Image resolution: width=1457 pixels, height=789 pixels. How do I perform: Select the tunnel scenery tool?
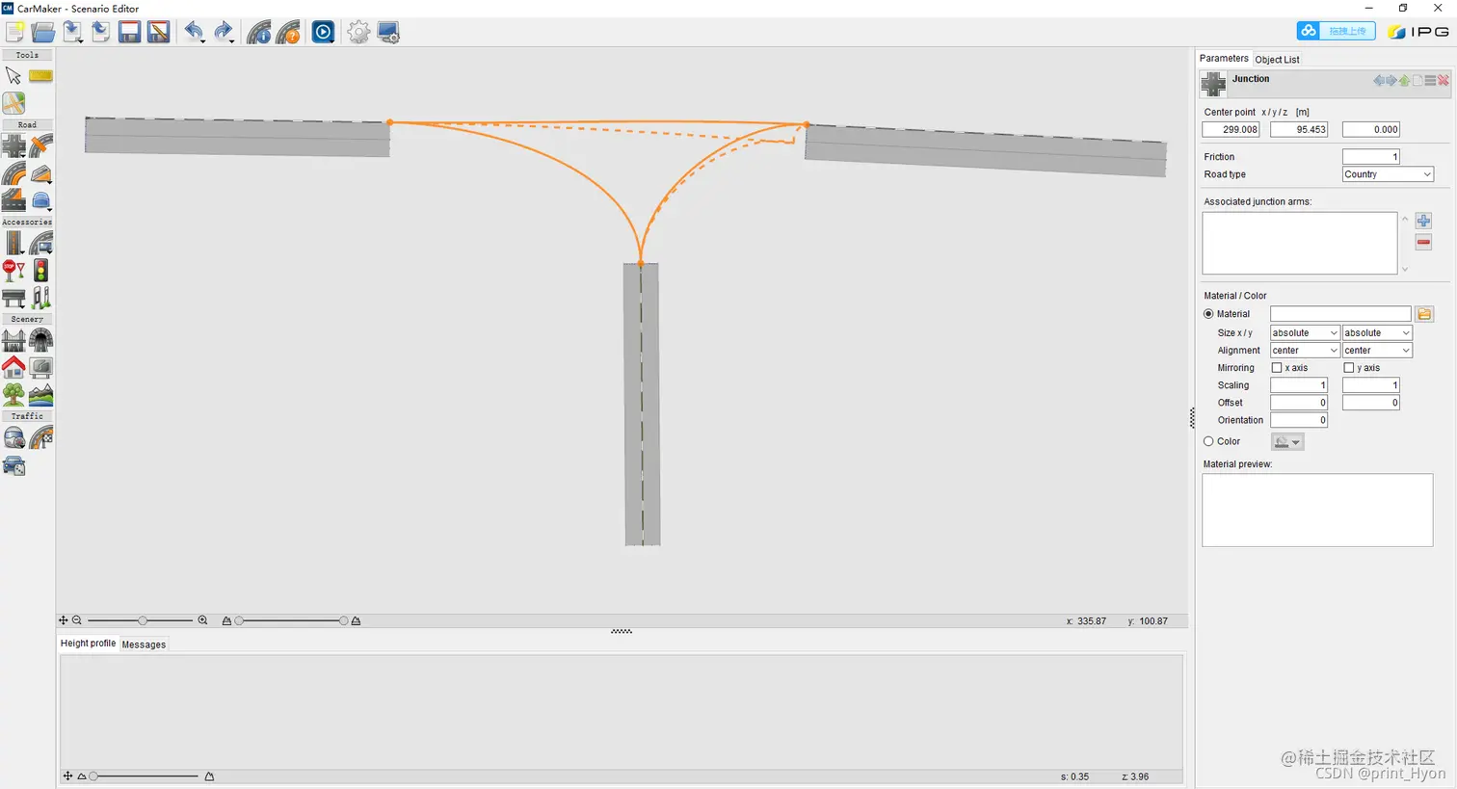(x=40, y=340)
